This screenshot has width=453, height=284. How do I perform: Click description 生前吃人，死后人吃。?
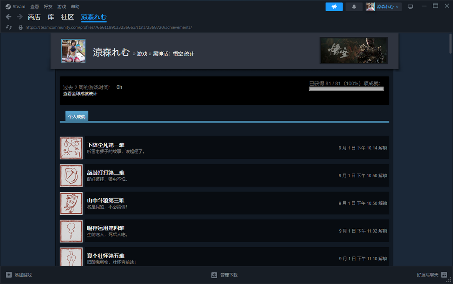(107, 234)
